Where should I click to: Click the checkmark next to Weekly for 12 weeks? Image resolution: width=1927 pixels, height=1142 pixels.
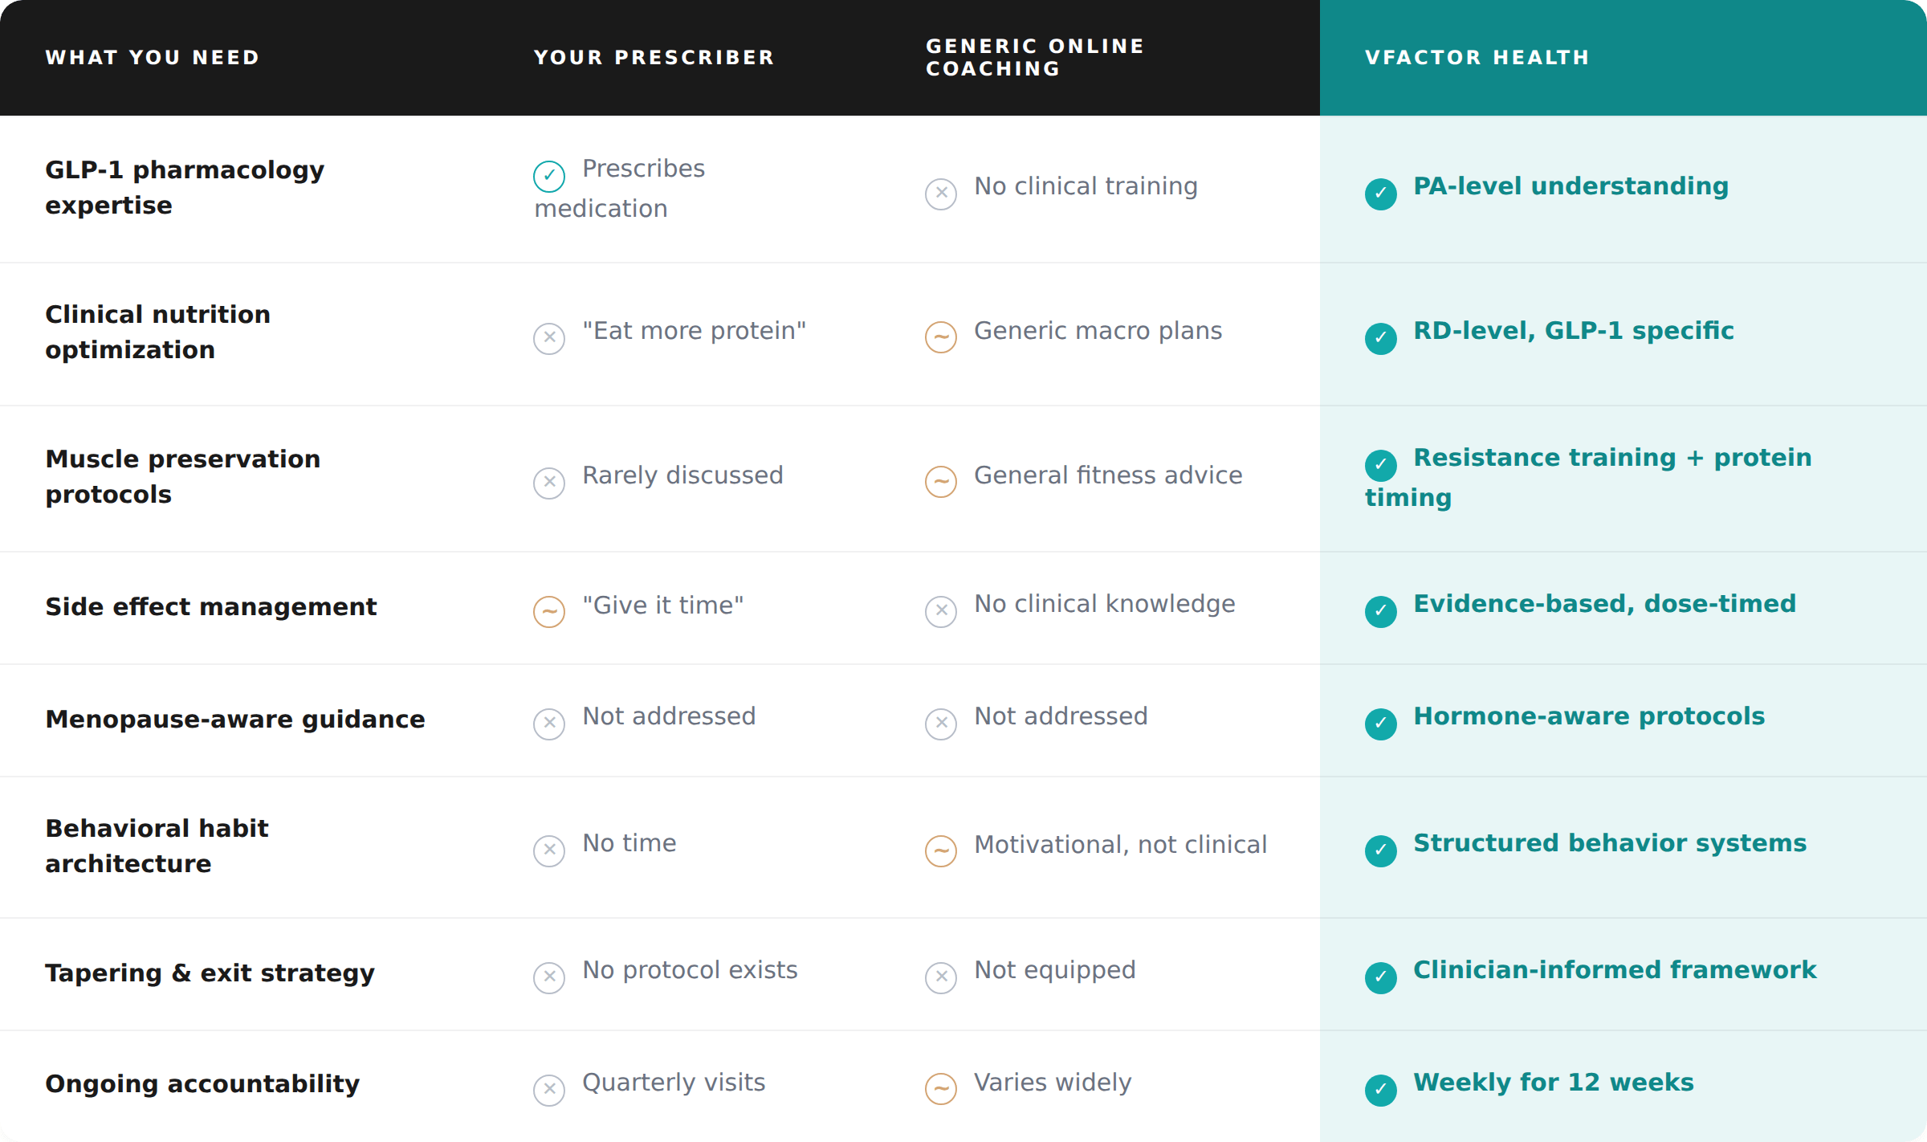[1380, 1090]
